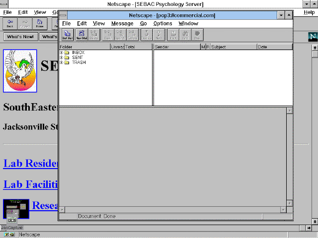
Task: Open Help menu in browser window
Action: point(309,12)
